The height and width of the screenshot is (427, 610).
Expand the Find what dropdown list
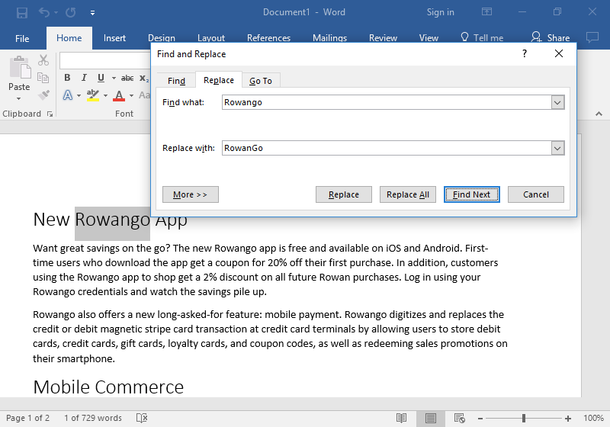[x=557, y=103]
